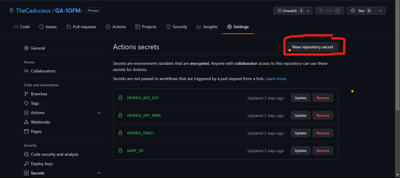Remove the HEROKU_API_KEY secret

(323, 98)
